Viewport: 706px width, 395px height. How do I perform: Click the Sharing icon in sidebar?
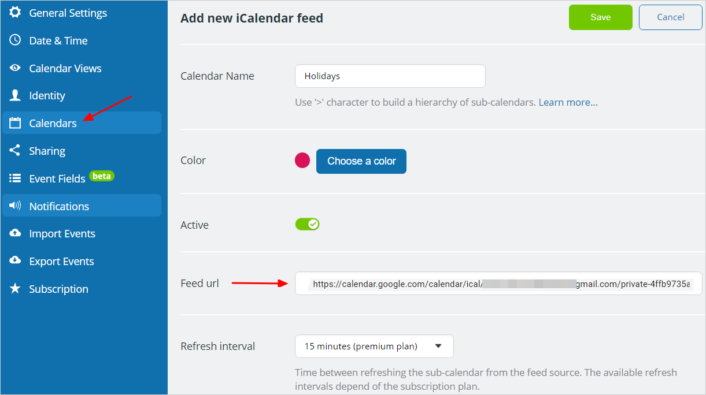15,150
